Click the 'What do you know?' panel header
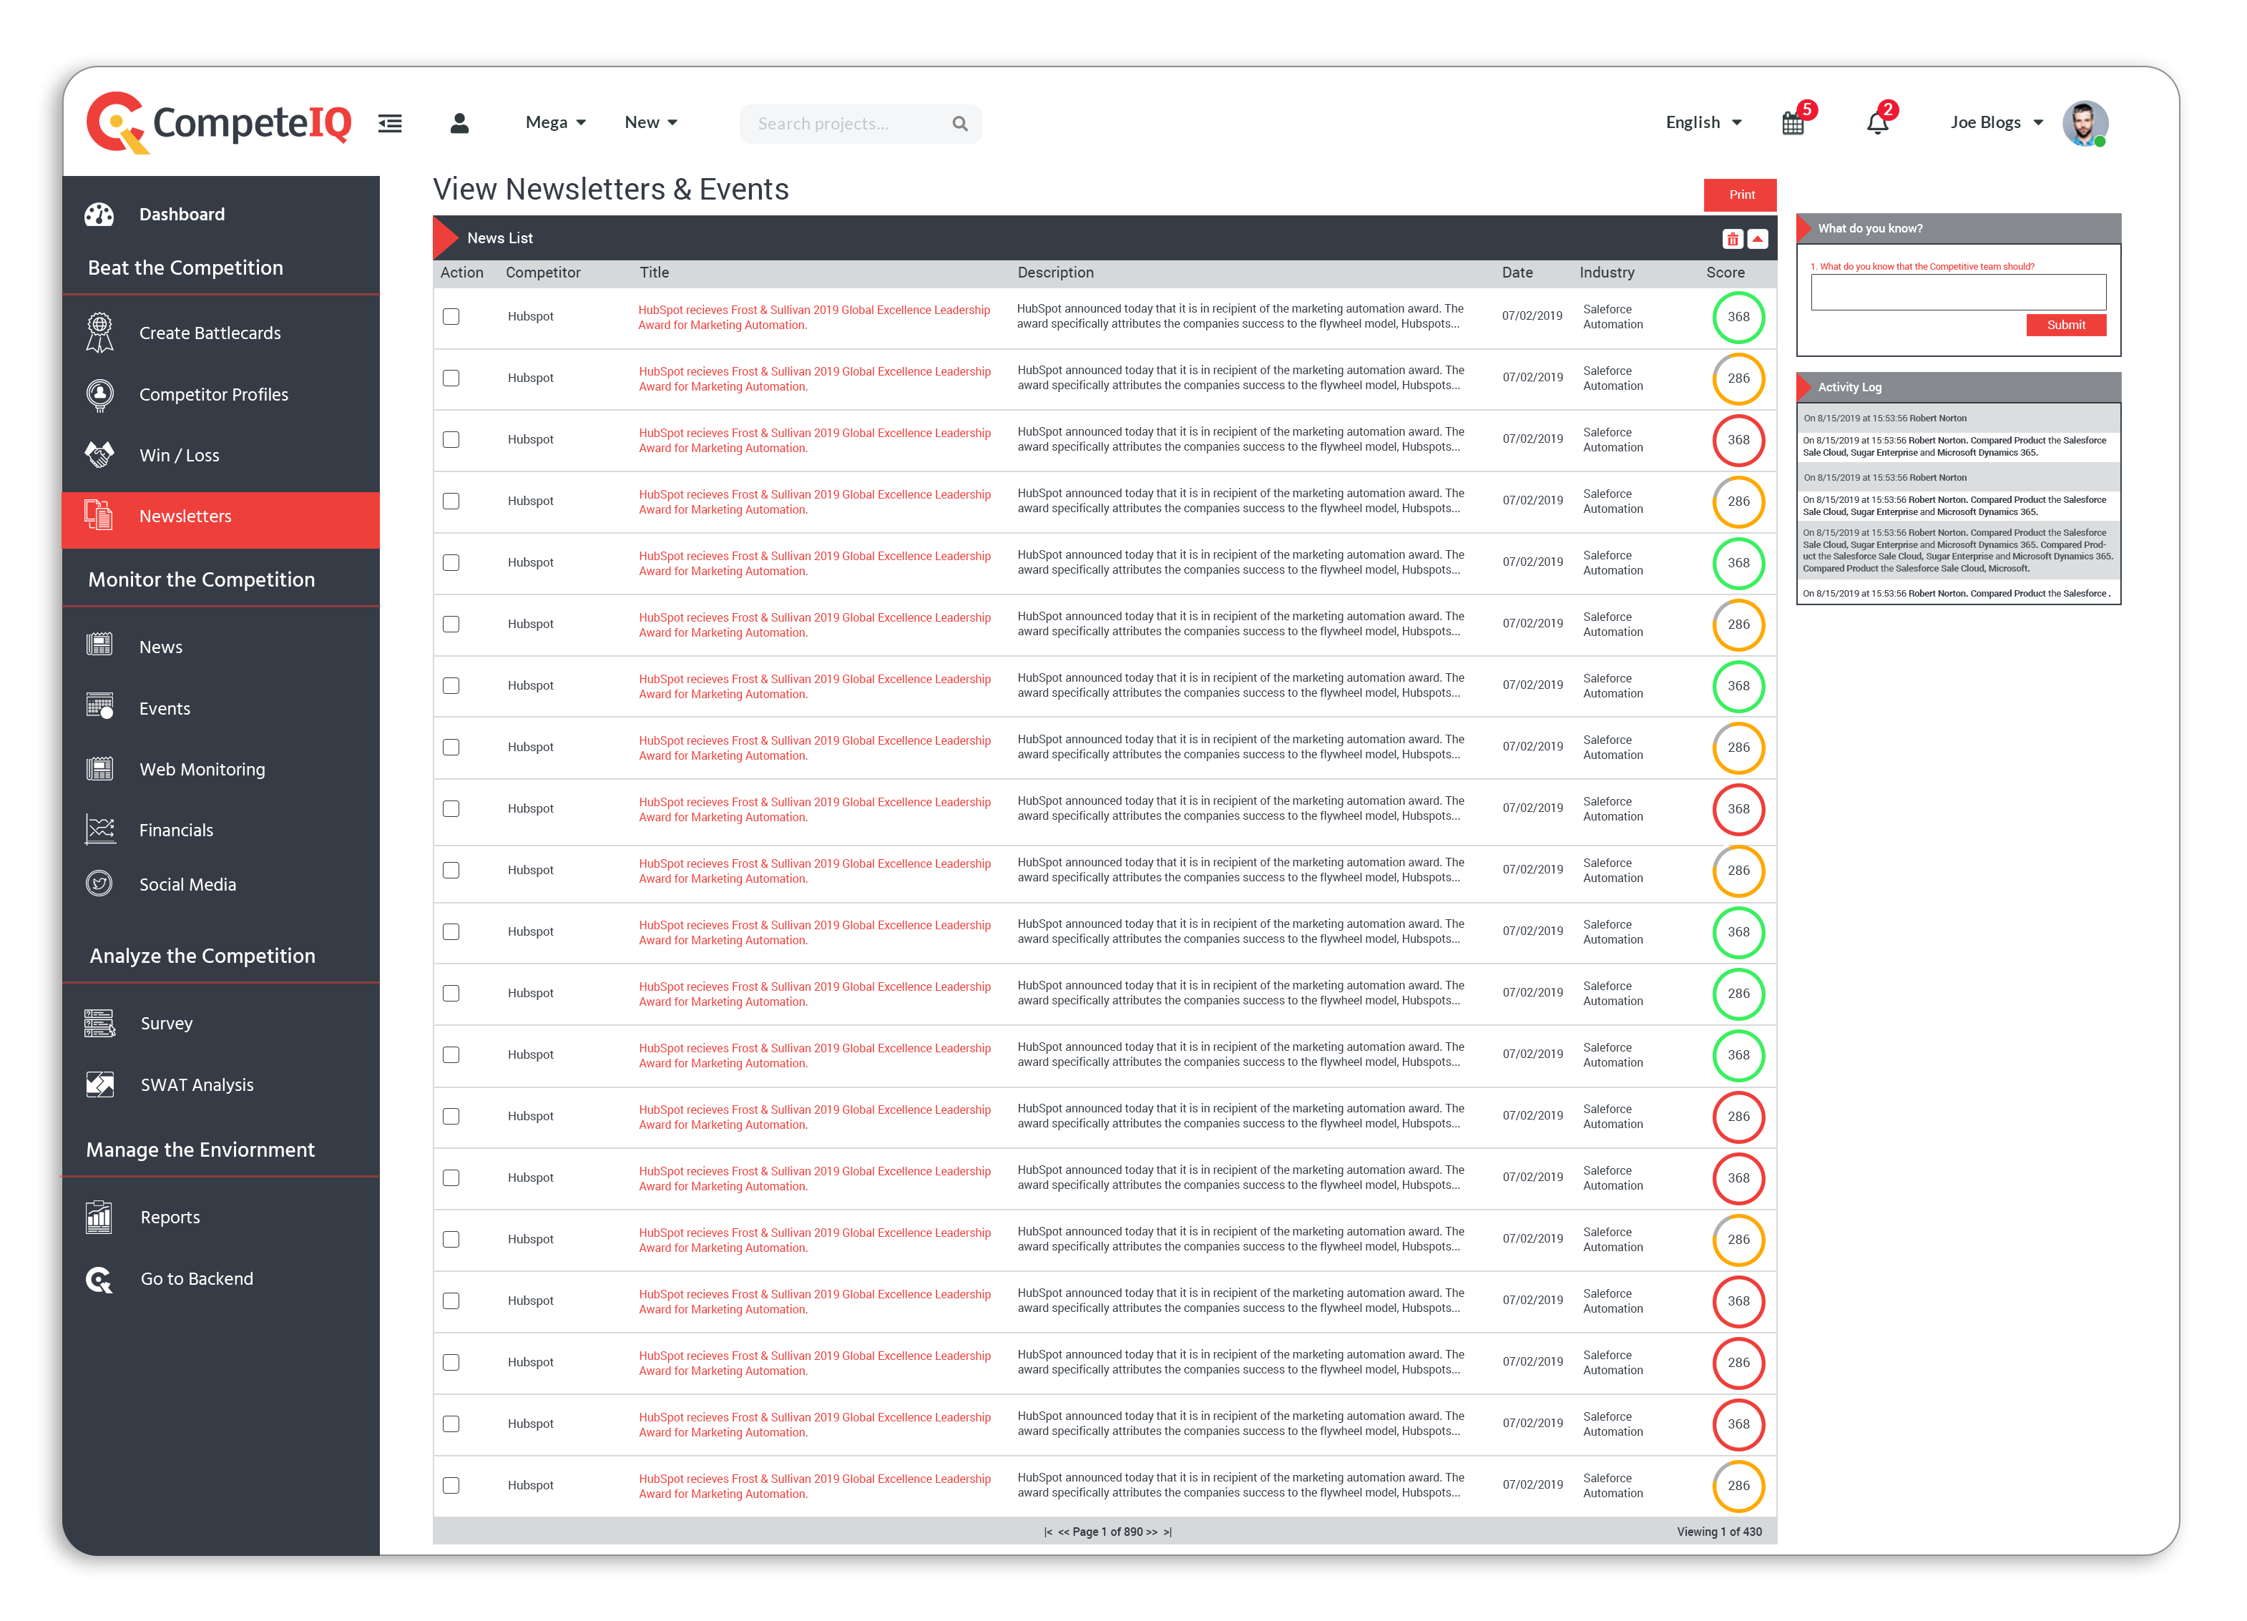 point(1958,229)
